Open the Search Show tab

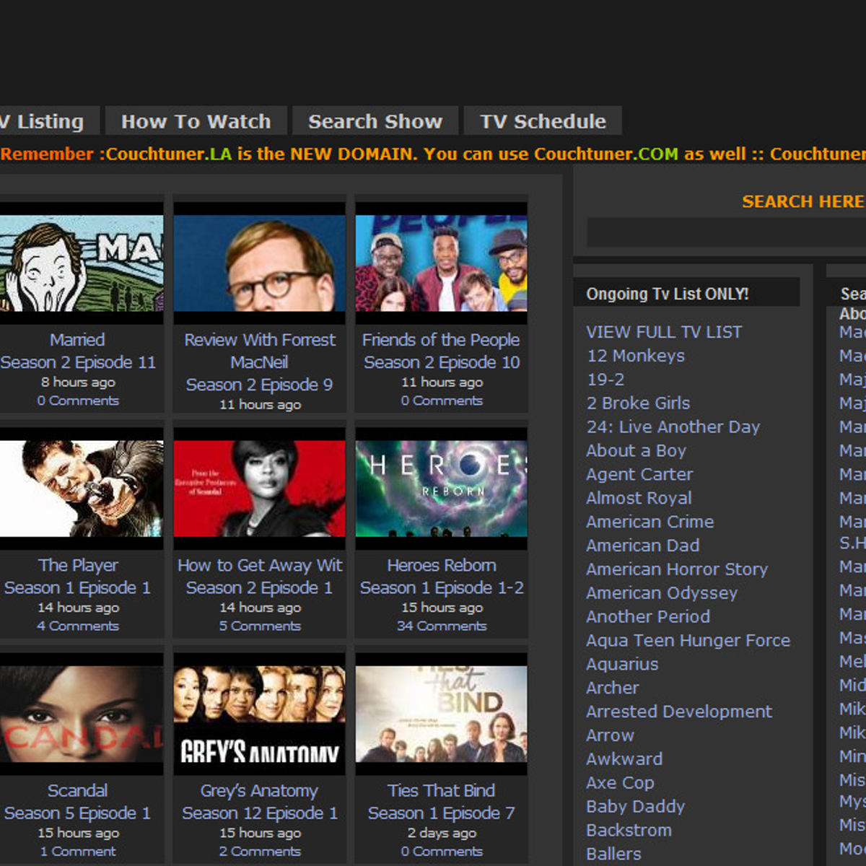pyautogui.click(x=375, y=121)
